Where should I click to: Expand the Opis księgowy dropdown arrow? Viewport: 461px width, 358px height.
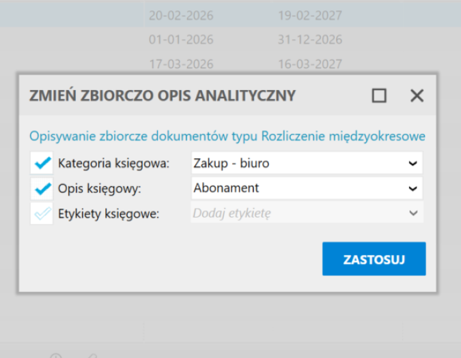pyautogui.click(x=412, y=188)
